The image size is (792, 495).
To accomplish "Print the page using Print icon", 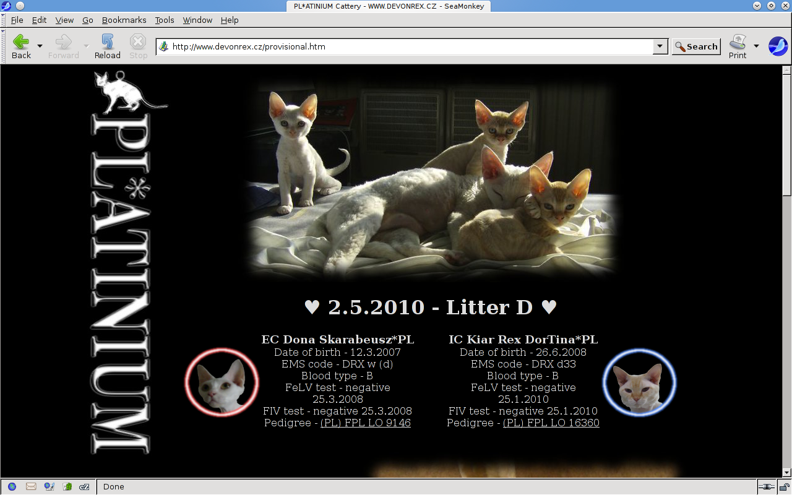I will 738,46.
